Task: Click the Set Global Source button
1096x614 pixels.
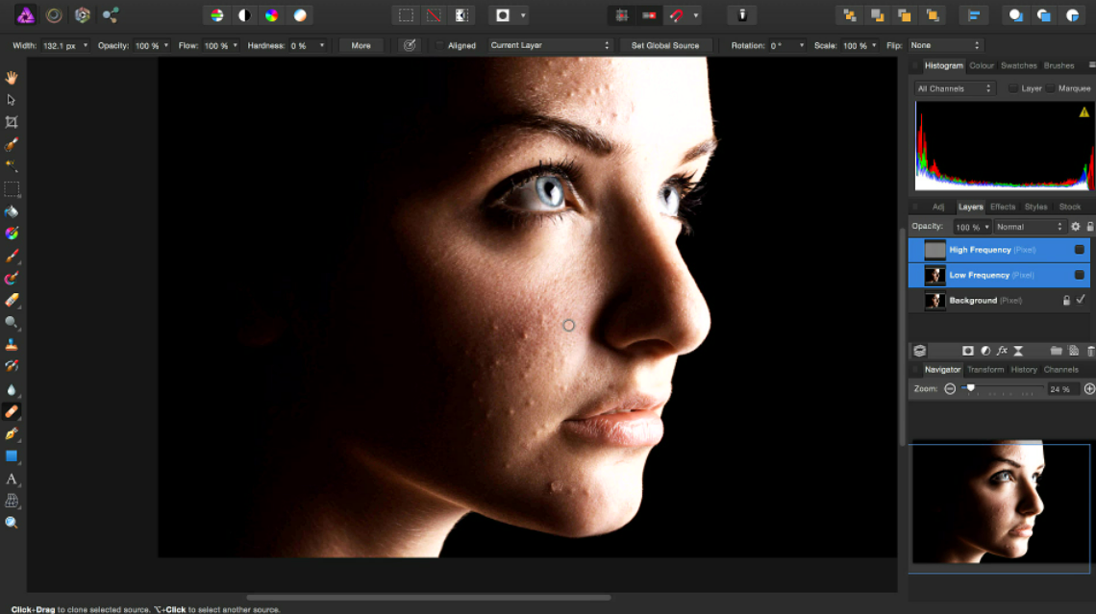Action: [664, 45]
